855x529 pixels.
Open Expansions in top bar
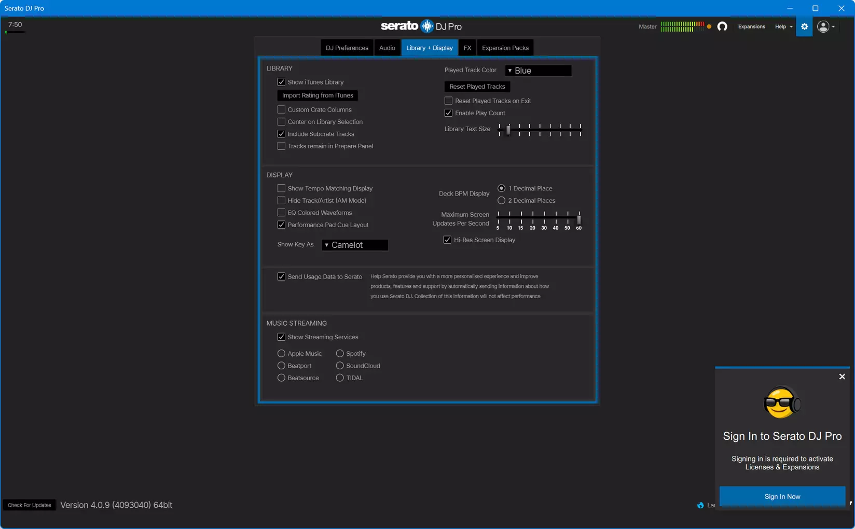pyautogui.click(x=751, y=26)
